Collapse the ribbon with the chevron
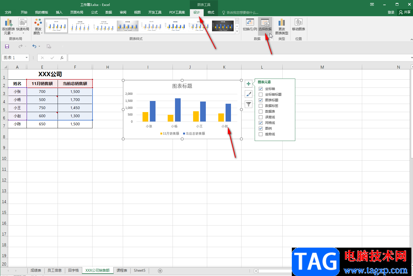This screenshot has height=276, width=413. (x=411, y=39)
